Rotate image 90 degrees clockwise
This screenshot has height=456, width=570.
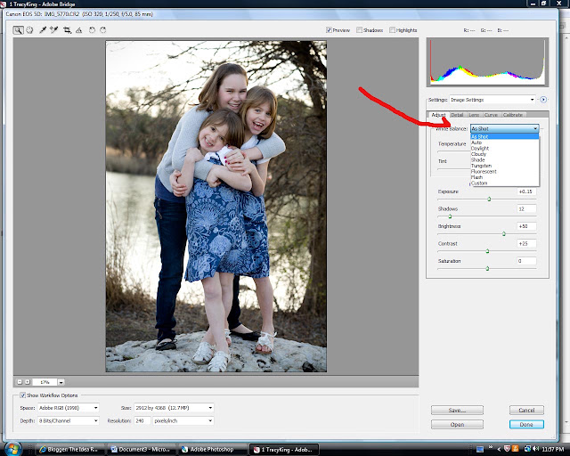pos(103,30)
